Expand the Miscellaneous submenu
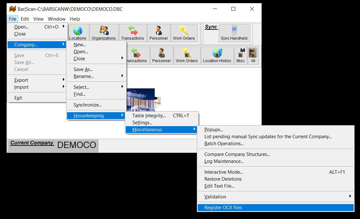 tap(162, 130)
